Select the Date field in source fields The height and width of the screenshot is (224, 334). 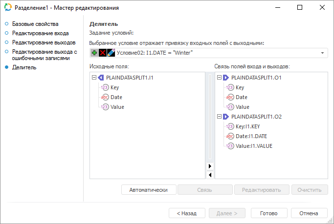click(x=116, y=97)
